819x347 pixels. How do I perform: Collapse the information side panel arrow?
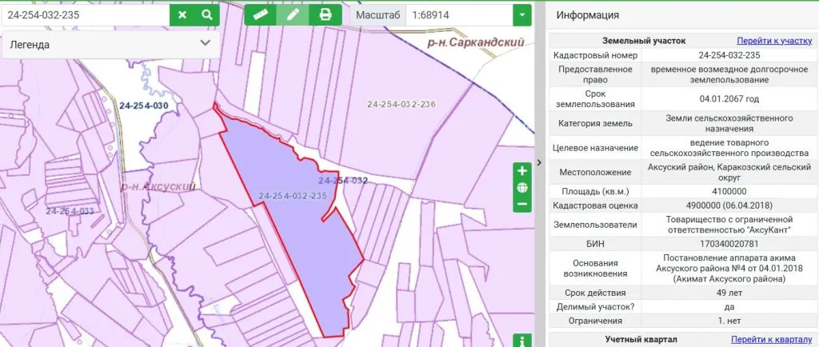click(x=539, y=162)
